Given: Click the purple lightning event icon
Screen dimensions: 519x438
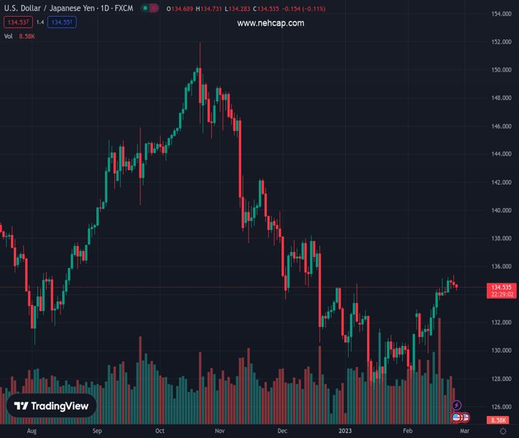Looking at the screenshot, I should pyautogui.click(x=457, y=405).
